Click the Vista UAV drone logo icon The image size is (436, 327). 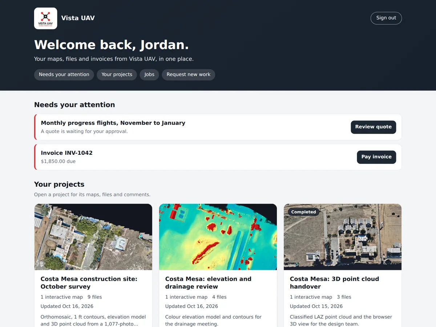pos(45,18)
